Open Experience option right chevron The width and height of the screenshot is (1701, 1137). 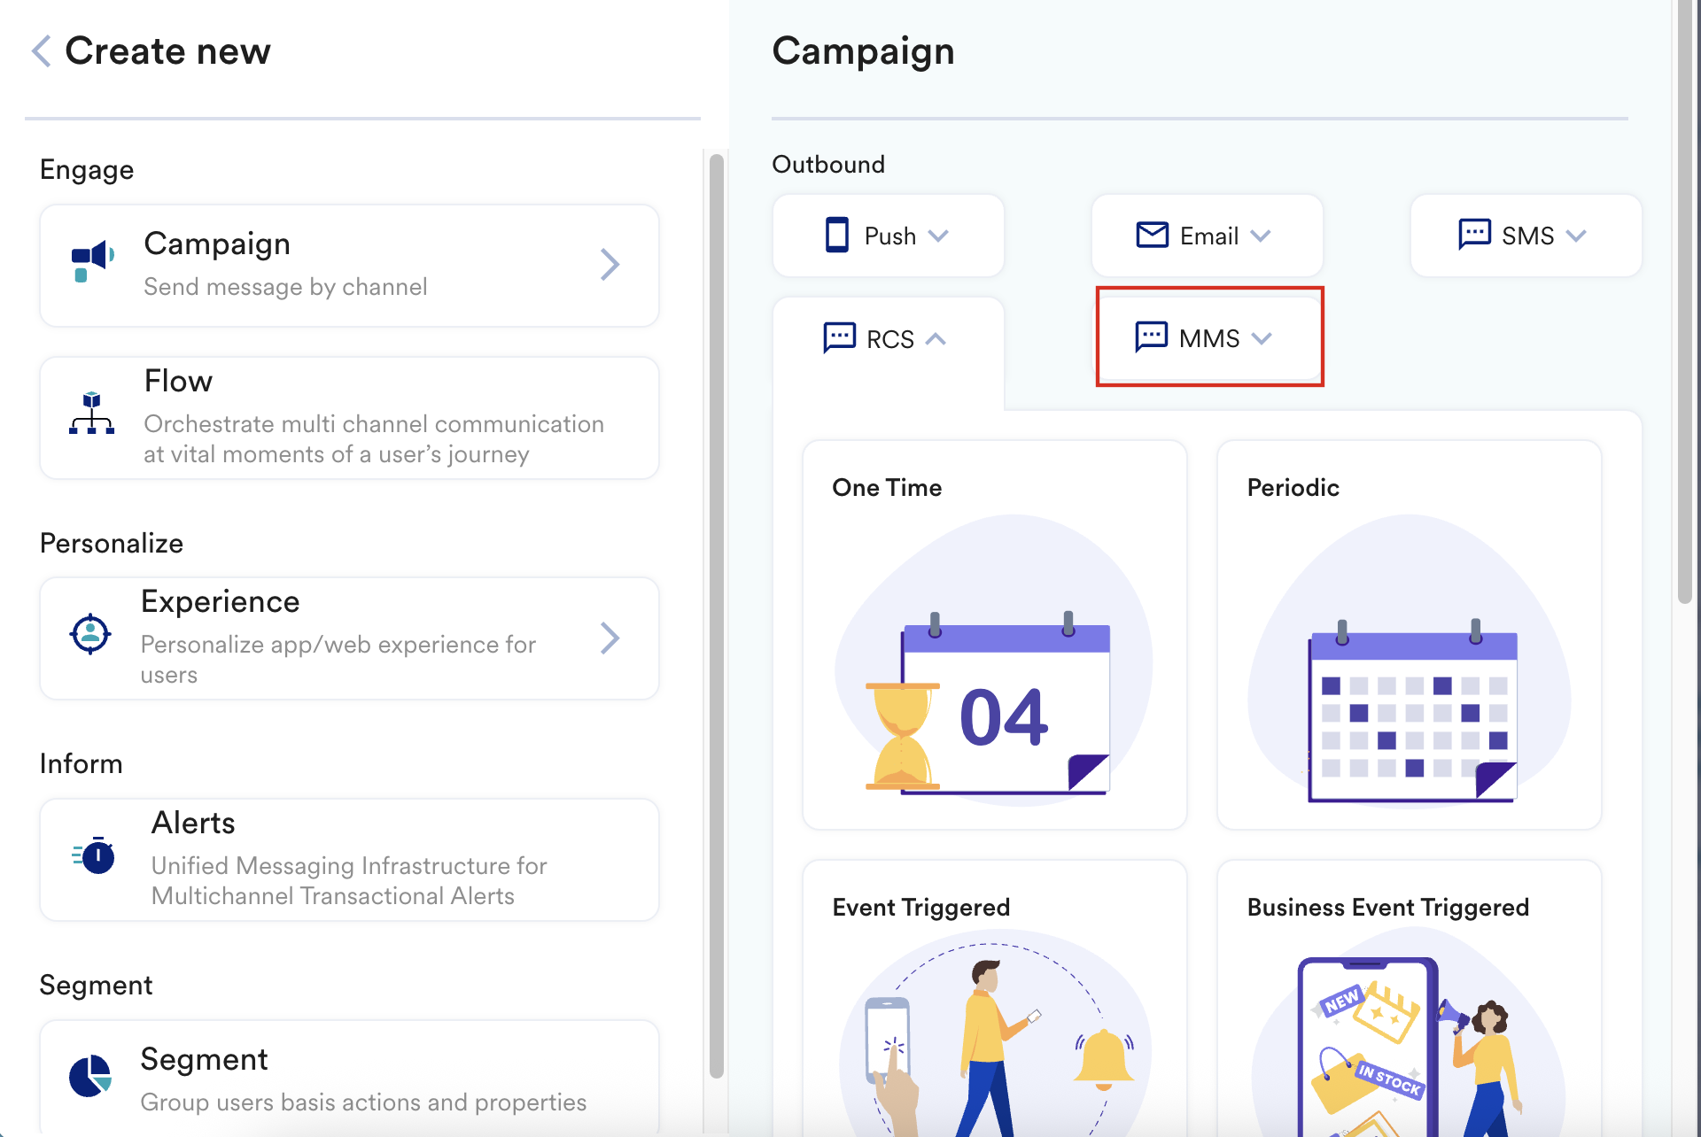coord(610,638)
